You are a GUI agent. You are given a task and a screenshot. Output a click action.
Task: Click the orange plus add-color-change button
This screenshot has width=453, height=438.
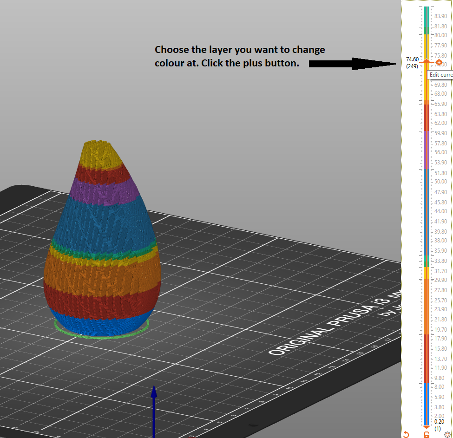439,62
